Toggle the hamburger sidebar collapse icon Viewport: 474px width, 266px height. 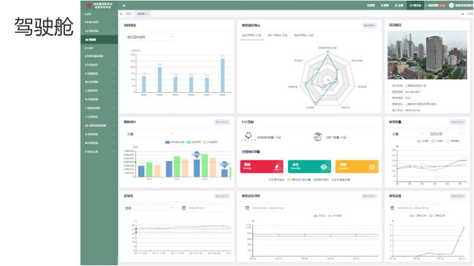point(124,5)
